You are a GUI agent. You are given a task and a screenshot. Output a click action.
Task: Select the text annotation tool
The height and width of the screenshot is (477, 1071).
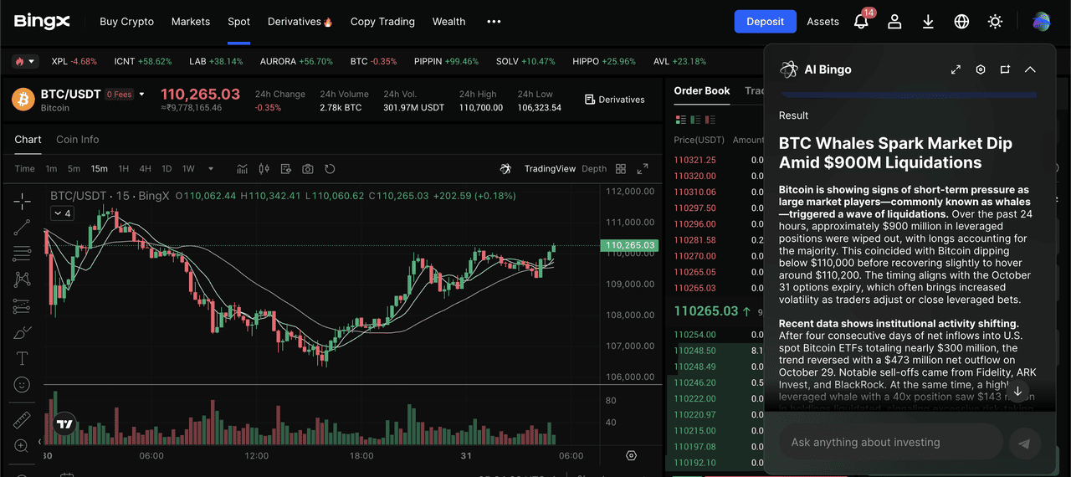22,358
